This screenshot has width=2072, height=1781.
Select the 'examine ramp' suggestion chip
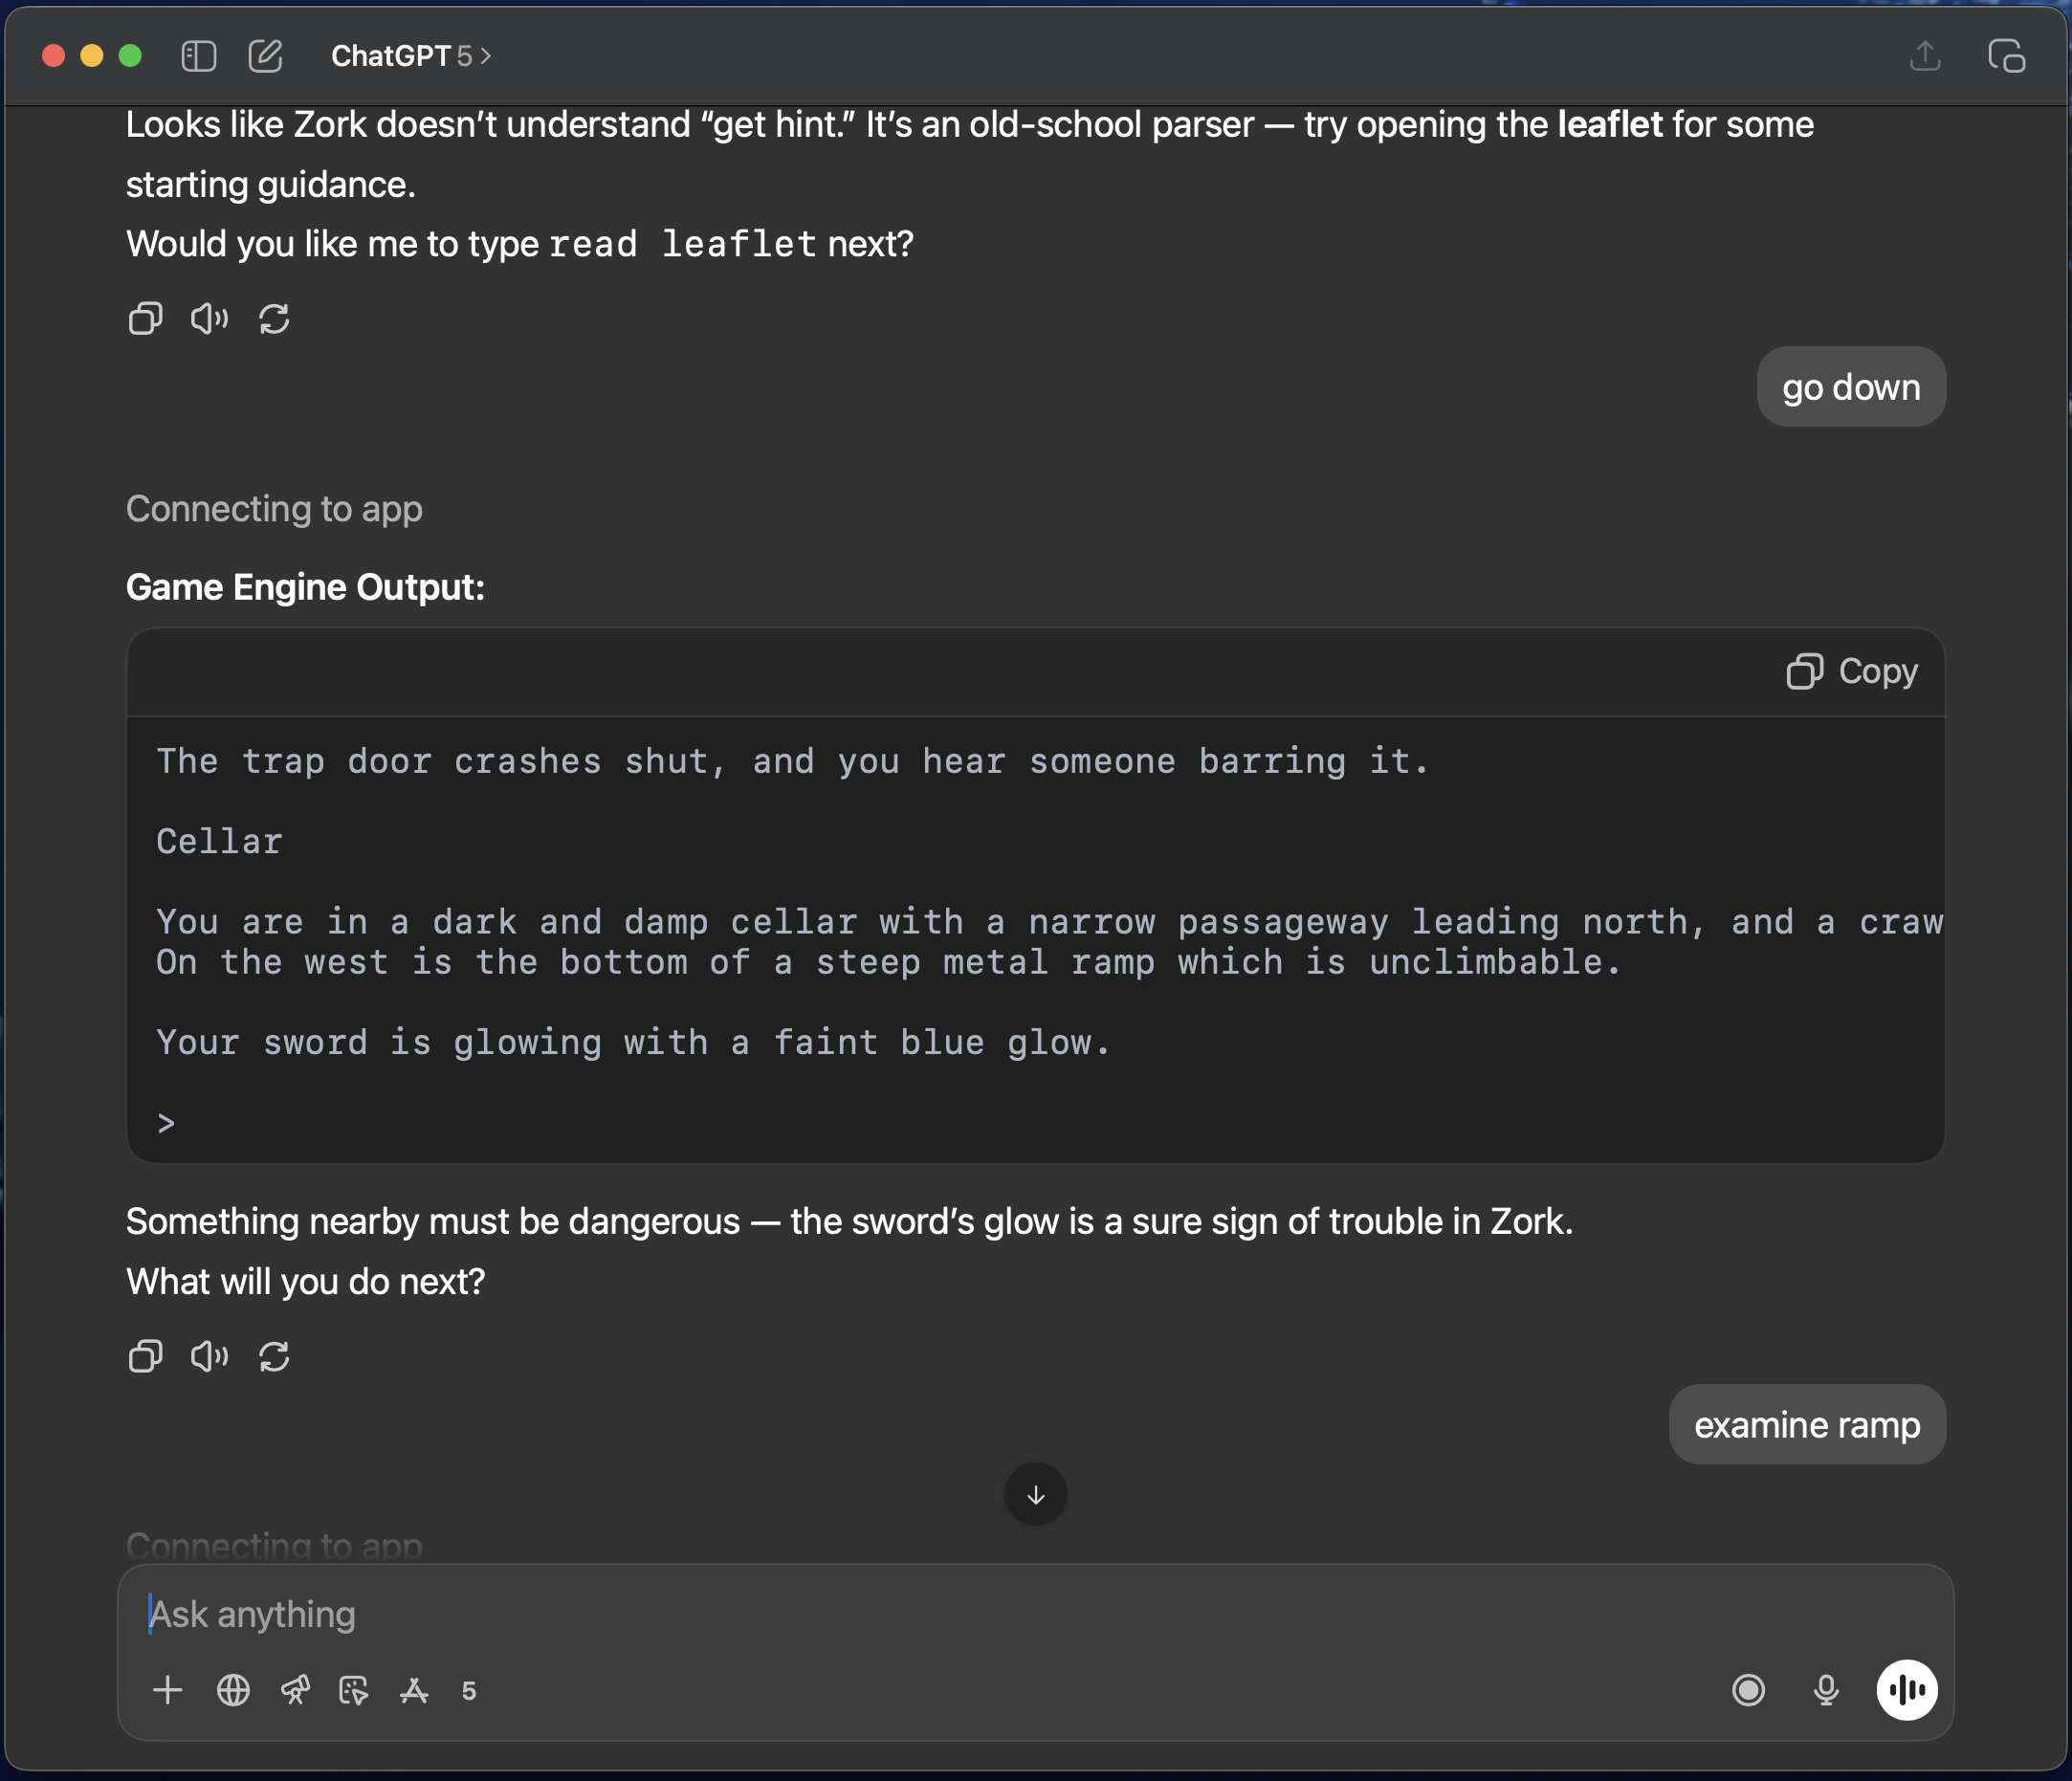(x=1806, y=1424)
